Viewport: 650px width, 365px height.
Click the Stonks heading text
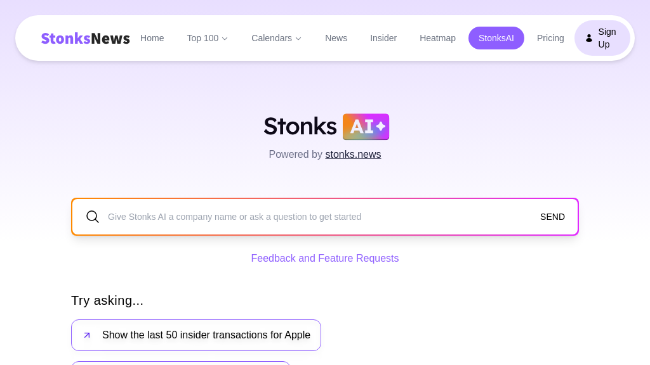(x=300, y=126)
